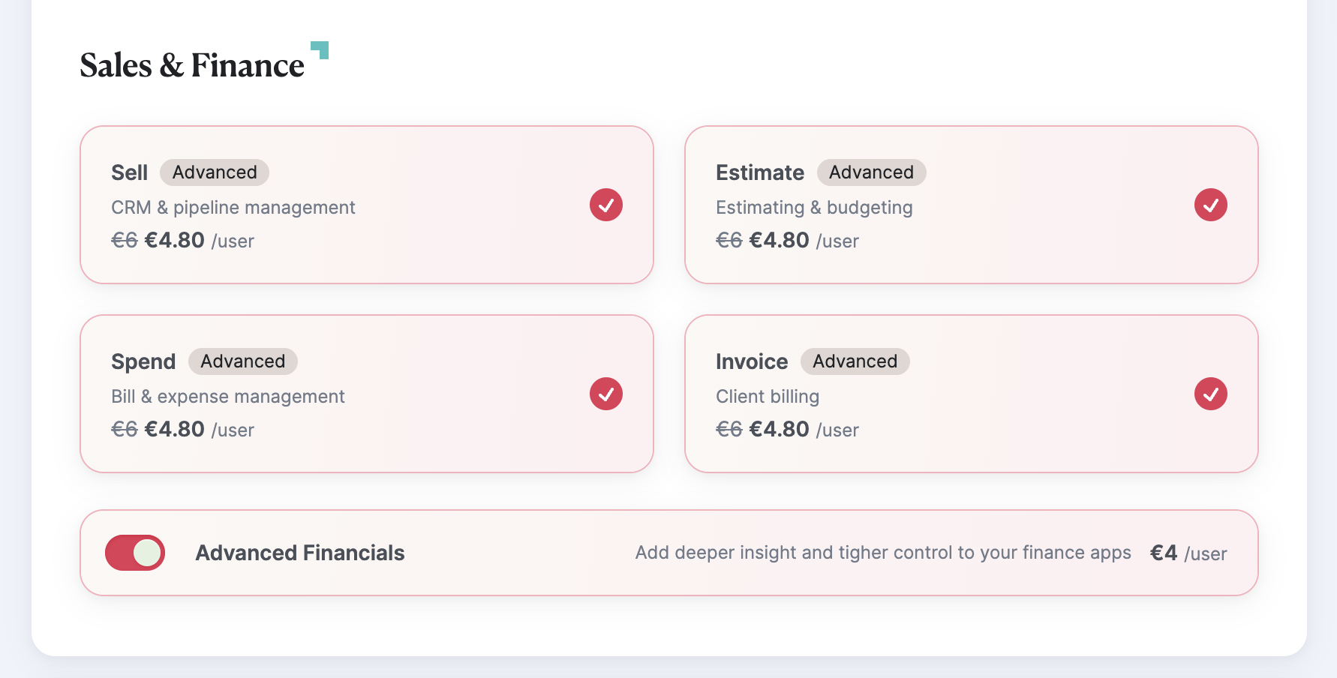The image size is (1337, 678).
Task: Uncheck the Invoice app checkmark
Action: pos(1211,394)
